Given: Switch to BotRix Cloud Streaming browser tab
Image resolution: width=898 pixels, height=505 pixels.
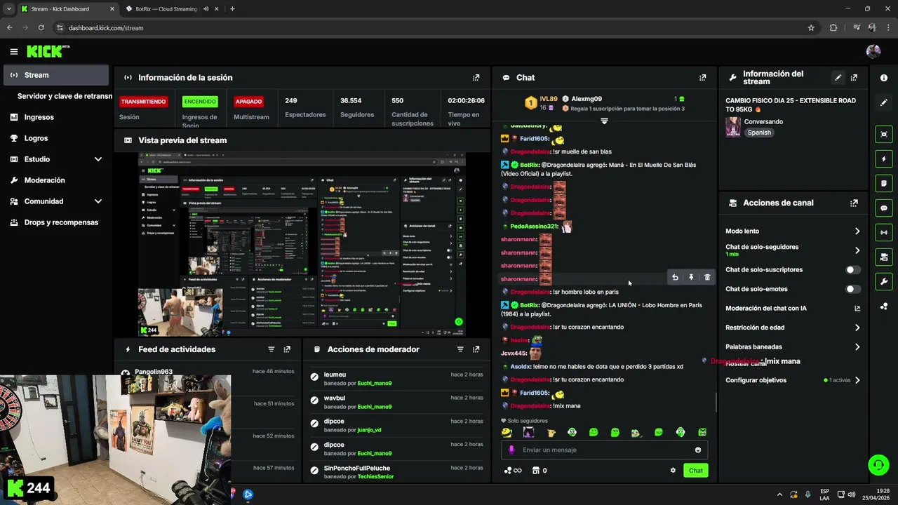Looking at the screenshot, I should point(165,9).
